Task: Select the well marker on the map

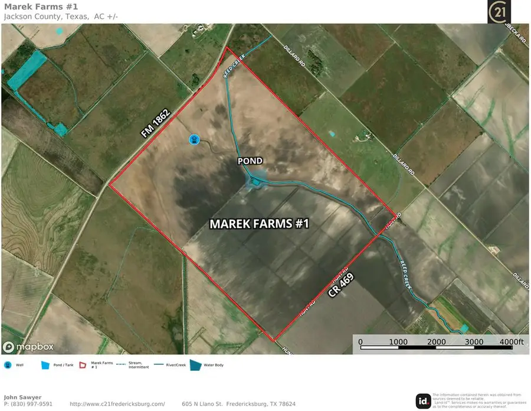Action: click(x=194, y=139)
